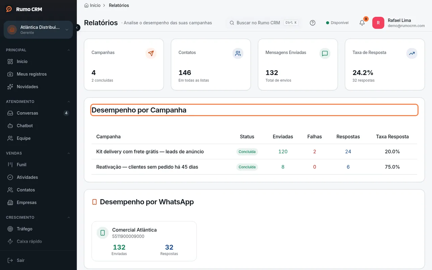This screenshot has width=432, height=270.
Task: Open the notifications bell
Action: click(x=362, y=23)
